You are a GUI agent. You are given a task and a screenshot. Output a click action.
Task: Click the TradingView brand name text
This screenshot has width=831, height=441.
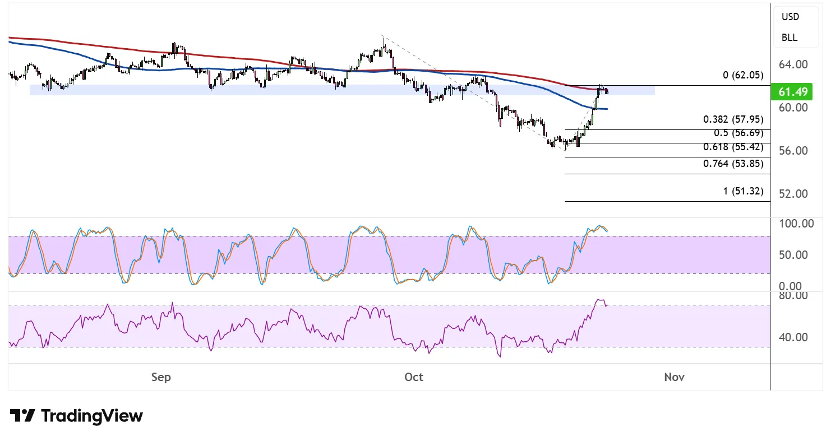[x=92, y=416]
